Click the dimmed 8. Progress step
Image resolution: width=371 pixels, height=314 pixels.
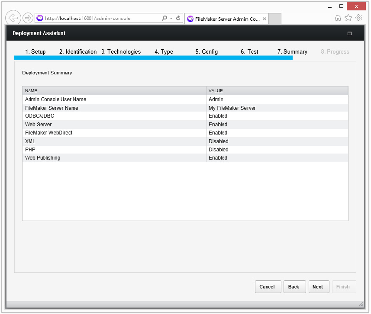(x=335, y=51)
